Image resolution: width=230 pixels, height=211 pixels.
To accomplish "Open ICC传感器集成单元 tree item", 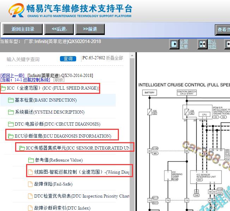I will (x=78, y=148).
